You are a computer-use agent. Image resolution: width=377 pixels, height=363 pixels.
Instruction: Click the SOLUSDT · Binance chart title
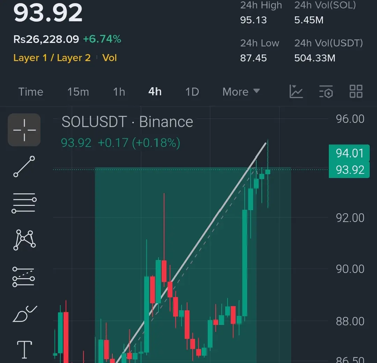click(127, 122)
